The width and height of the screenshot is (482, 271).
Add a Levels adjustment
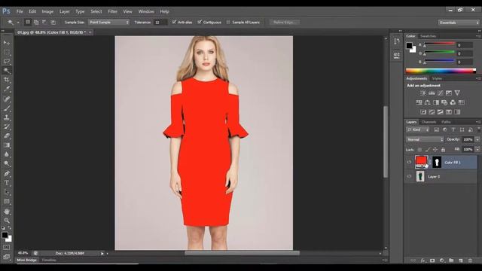tap(432, 93)
